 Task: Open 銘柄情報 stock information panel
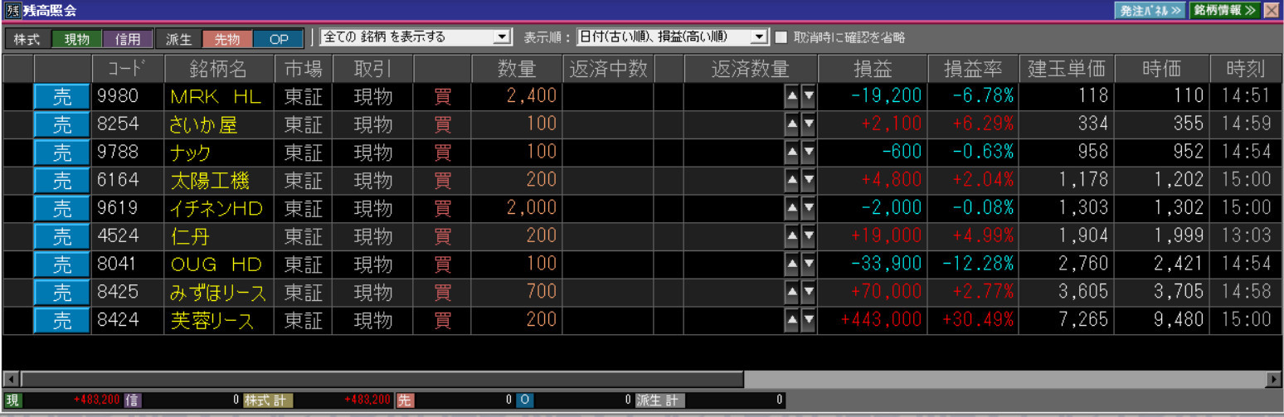click(1223, 10)
